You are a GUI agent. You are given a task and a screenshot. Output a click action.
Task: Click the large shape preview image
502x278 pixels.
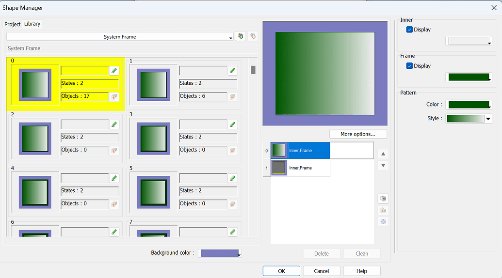point(325,74)
